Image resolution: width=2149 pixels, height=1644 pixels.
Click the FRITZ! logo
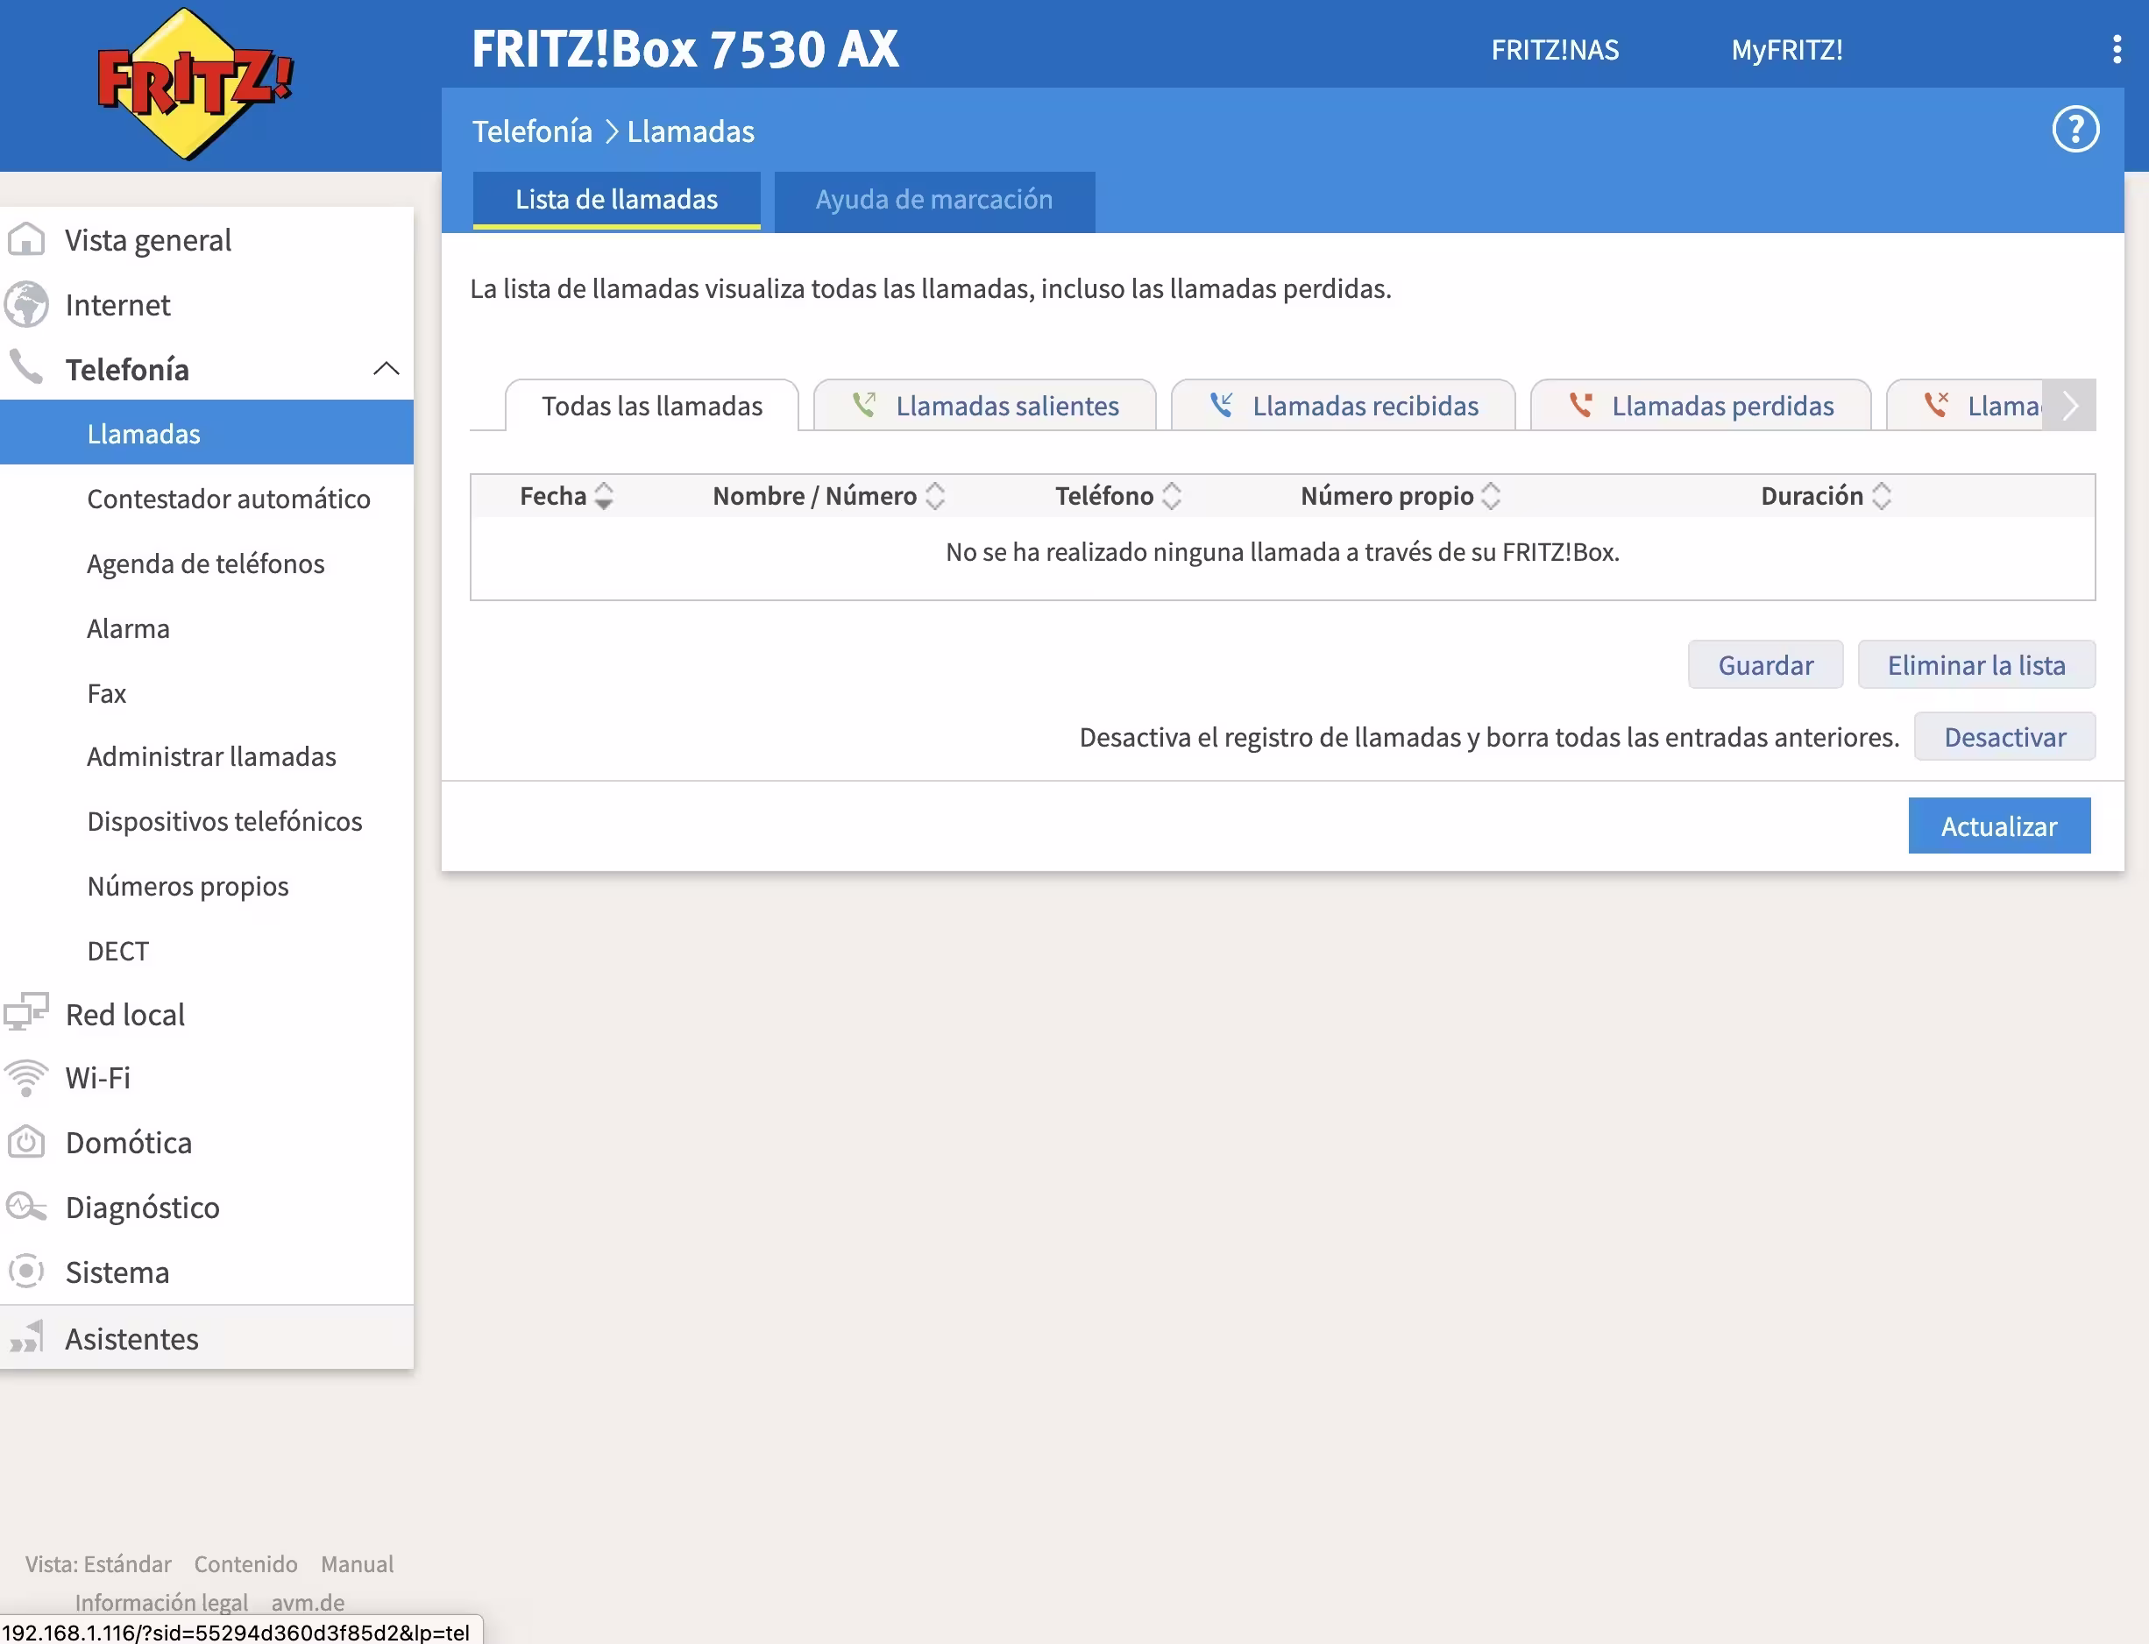pyautogui.click(x=195, y=84)
